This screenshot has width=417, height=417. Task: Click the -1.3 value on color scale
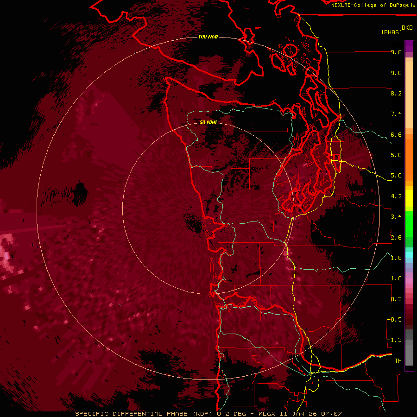[394, 340]
